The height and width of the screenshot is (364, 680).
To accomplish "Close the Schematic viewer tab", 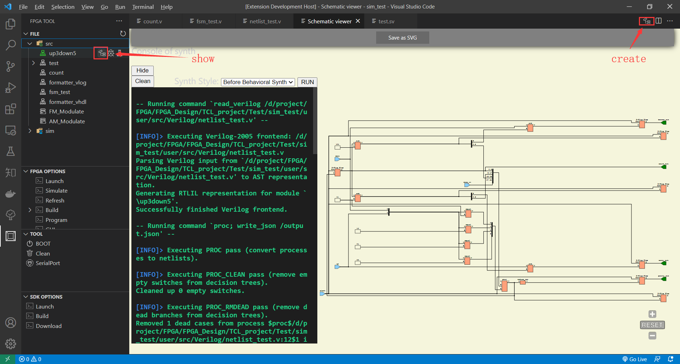I will tap(358, 21).
